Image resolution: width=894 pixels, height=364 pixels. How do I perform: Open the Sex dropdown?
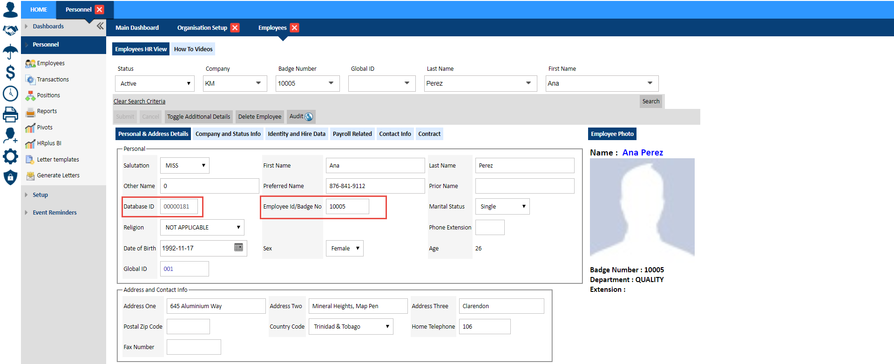(x=345, y=248)
